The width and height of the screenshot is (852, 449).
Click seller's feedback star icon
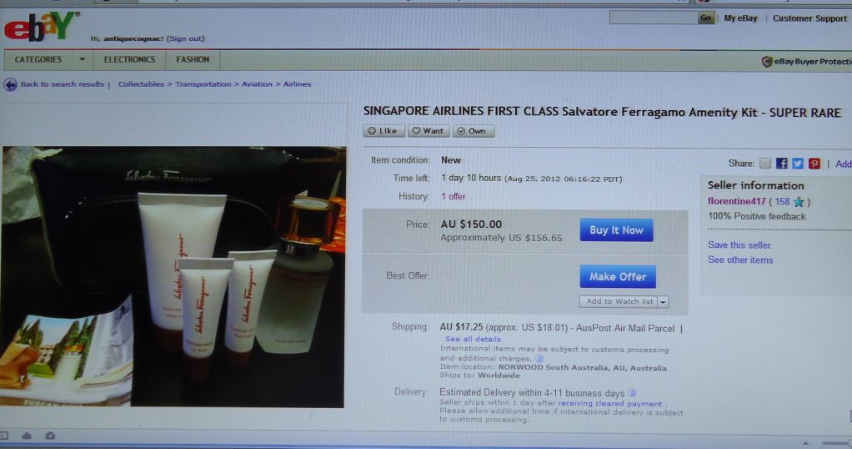pos(798,202)
